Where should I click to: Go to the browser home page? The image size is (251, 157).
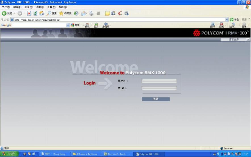tap(42, 13)
